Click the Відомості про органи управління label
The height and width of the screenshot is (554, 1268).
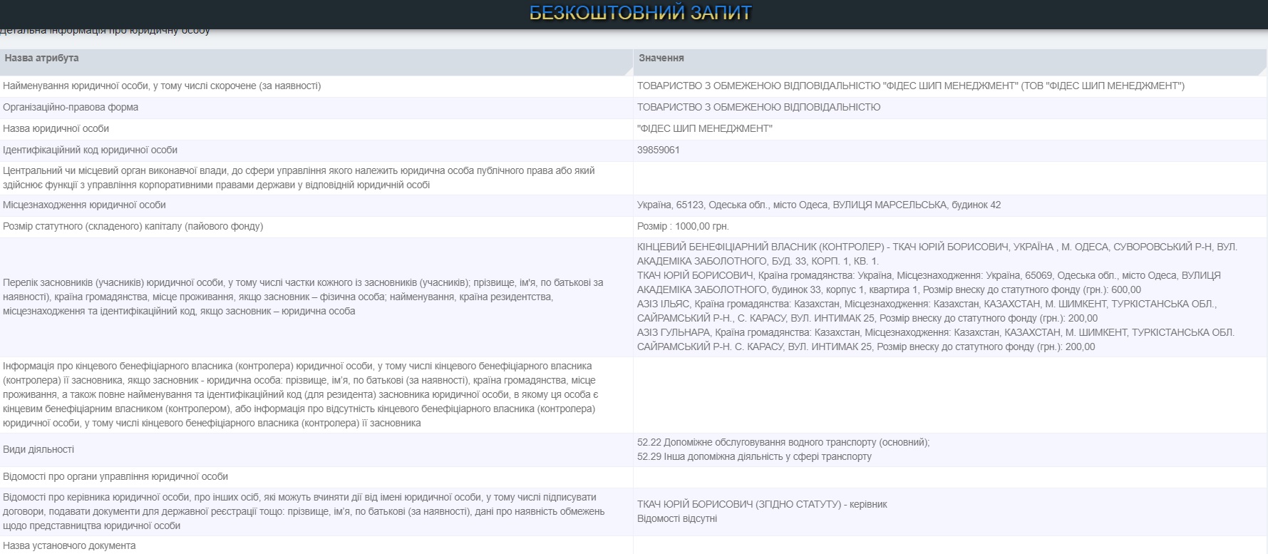tap(115, 476)
